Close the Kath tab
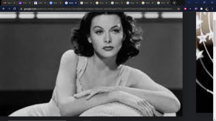The image size is (216, 121). point(91,3)
